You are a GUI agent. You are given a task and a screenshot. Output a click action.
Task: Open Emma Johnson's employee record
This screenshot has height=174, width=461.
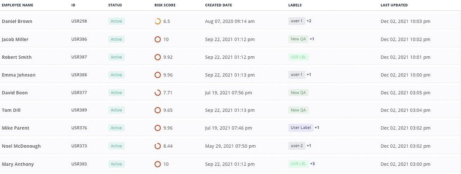[x=19, y=75]
